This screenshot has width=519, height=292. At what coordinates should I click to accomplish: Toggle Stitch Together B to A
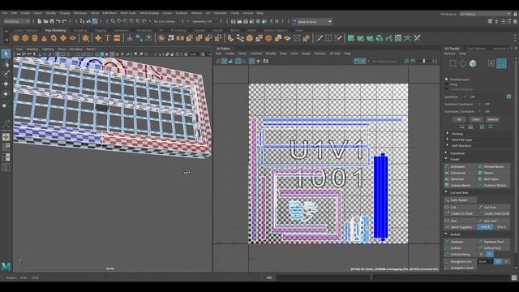501,227
